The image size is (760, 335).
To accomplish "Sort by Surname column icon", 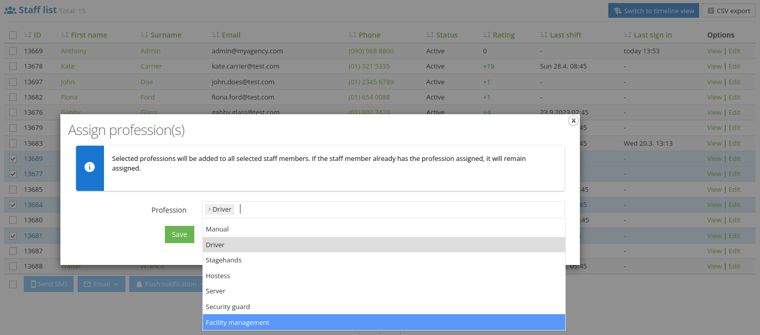I will point(145,35).
